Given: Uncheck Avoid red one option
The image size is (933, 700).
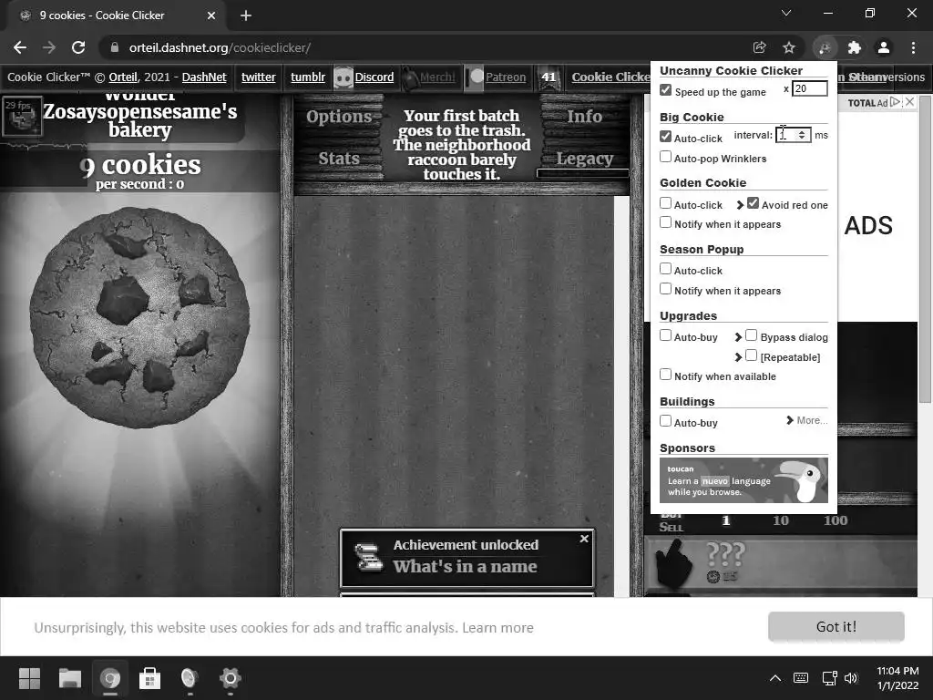Looking at the screenshot, I should [754, 203].
